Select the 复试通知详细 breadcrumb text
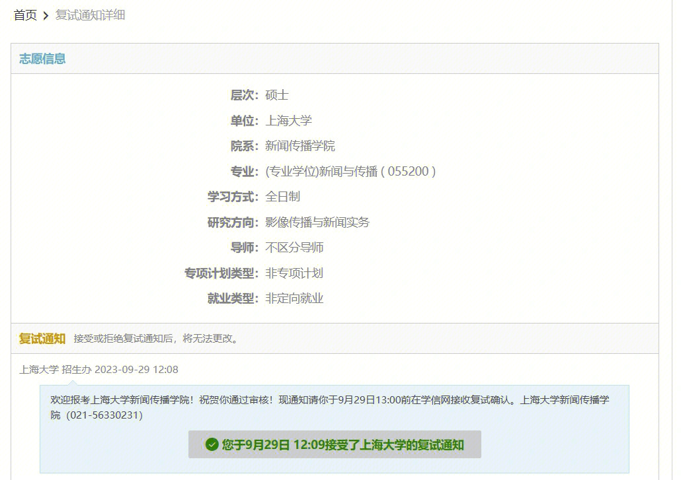 click(x=90, y=15)
